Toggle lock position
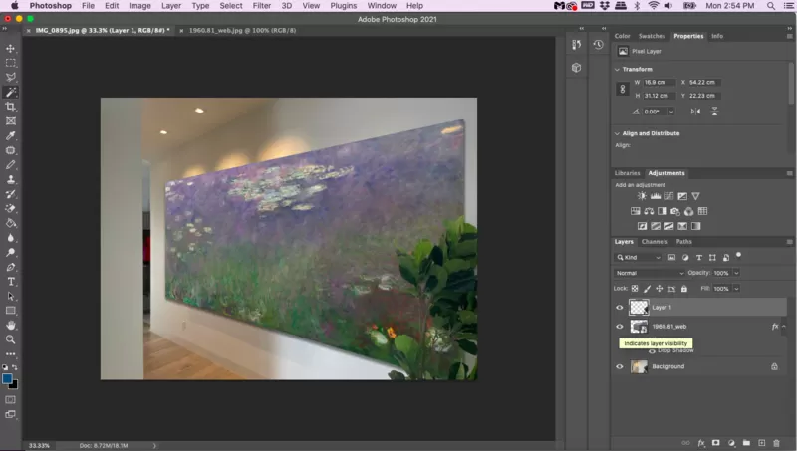Viewport: 797px width, 451px height. click(x=660, y=289)
